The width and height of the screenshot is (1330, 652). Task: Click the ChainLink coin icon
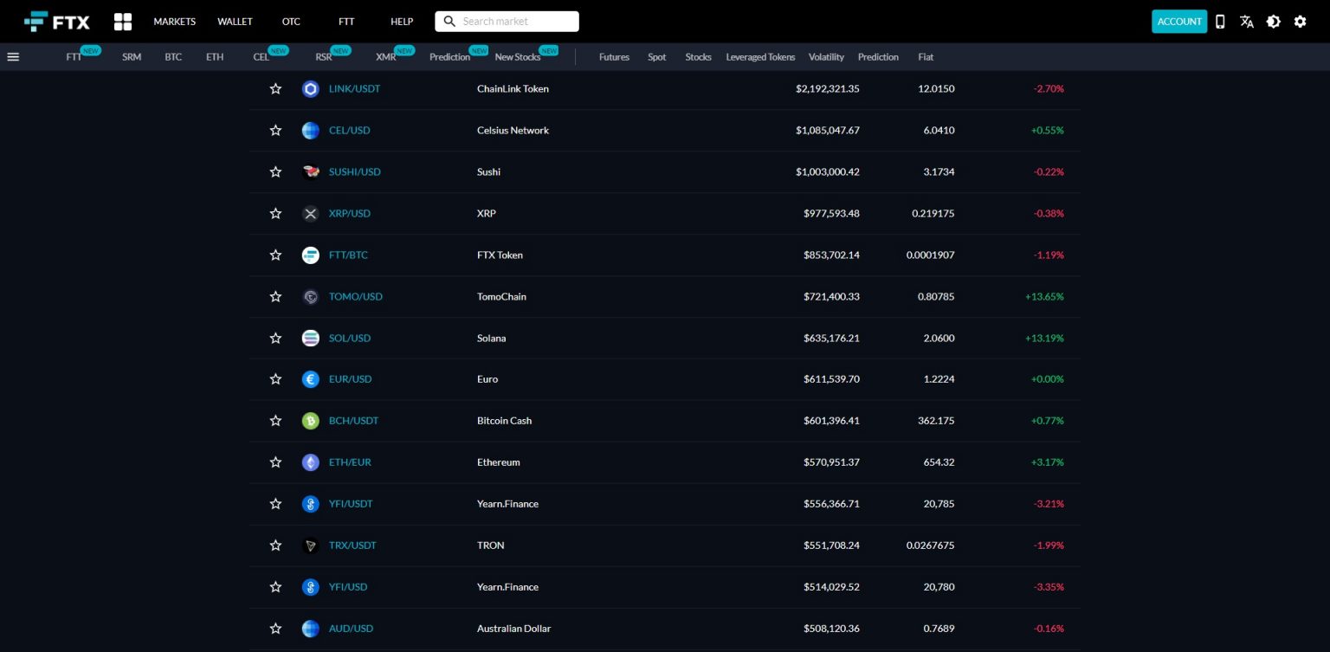(310, 89)
